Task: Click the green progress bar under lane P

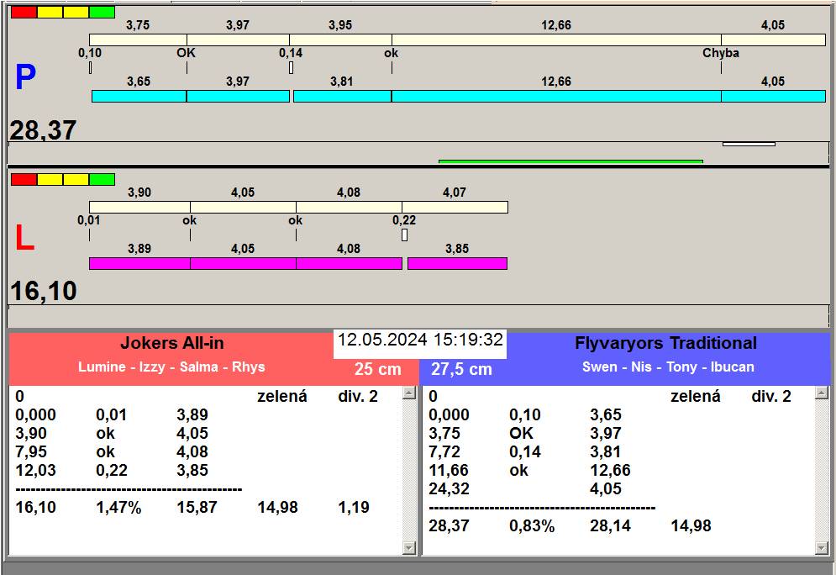Action: click(570, 161)
